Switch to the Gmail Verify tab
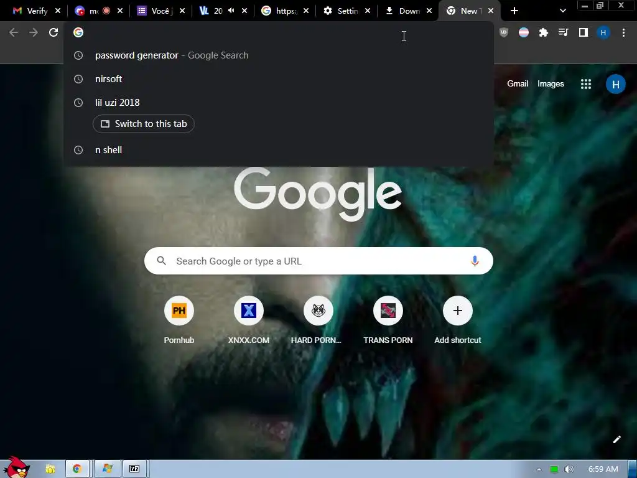Image resolution: width=637 pixels, height=478 pixels. 31,11
